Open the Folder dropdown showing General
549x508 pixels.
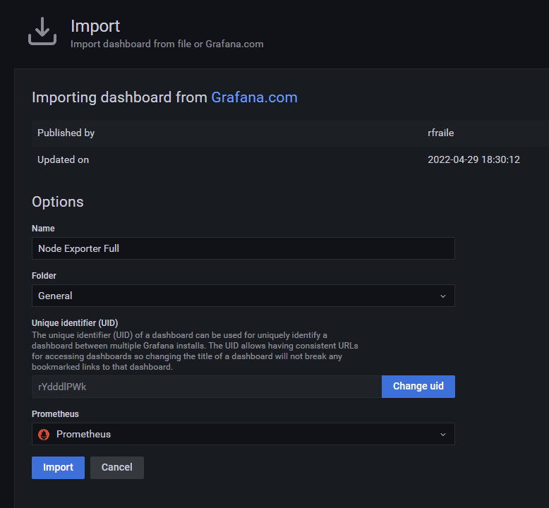(x=243, y=296)
